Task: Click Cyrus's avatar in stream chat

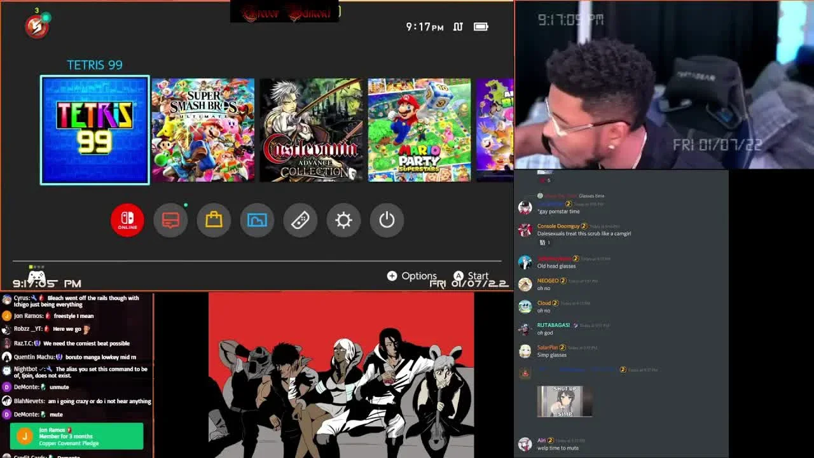Action: (6, 299)
